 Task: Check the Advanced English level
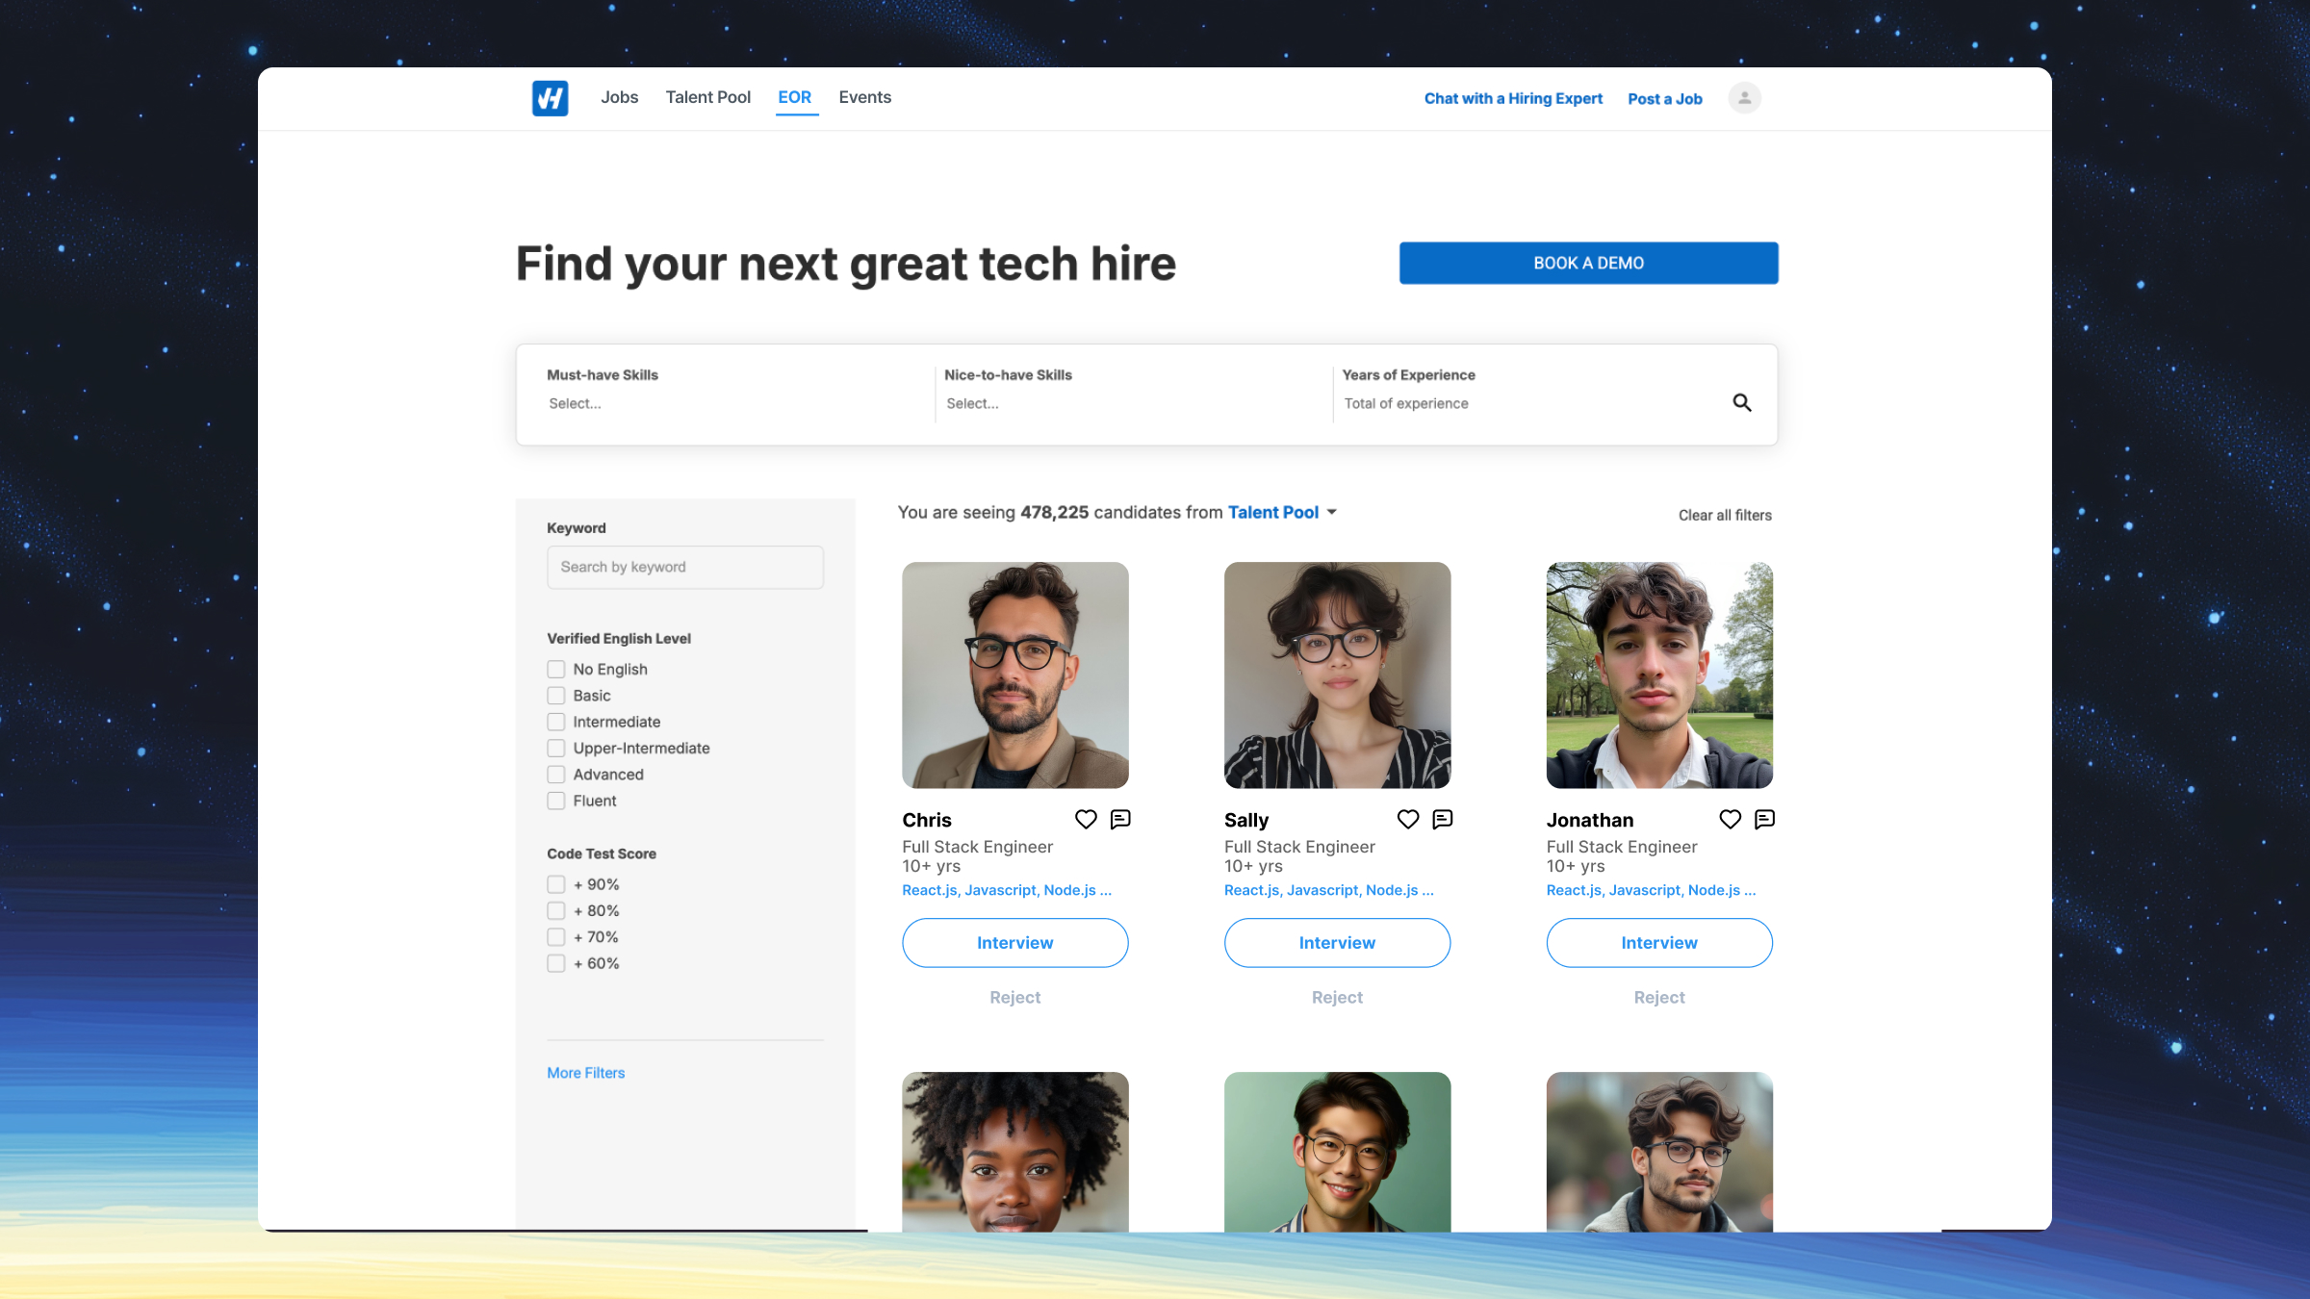(556, 775)
